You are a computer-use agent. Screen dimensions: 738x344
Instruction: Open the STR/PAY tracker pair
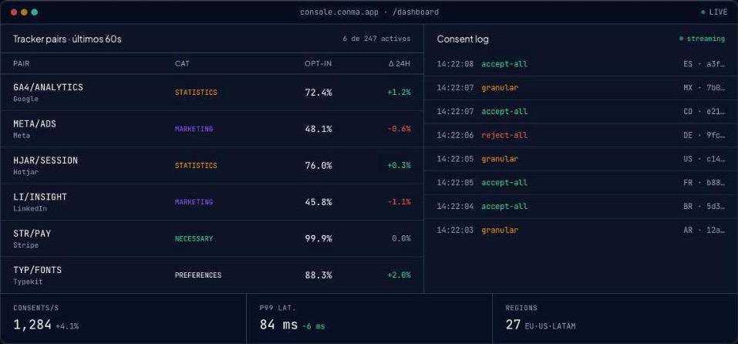212,238
